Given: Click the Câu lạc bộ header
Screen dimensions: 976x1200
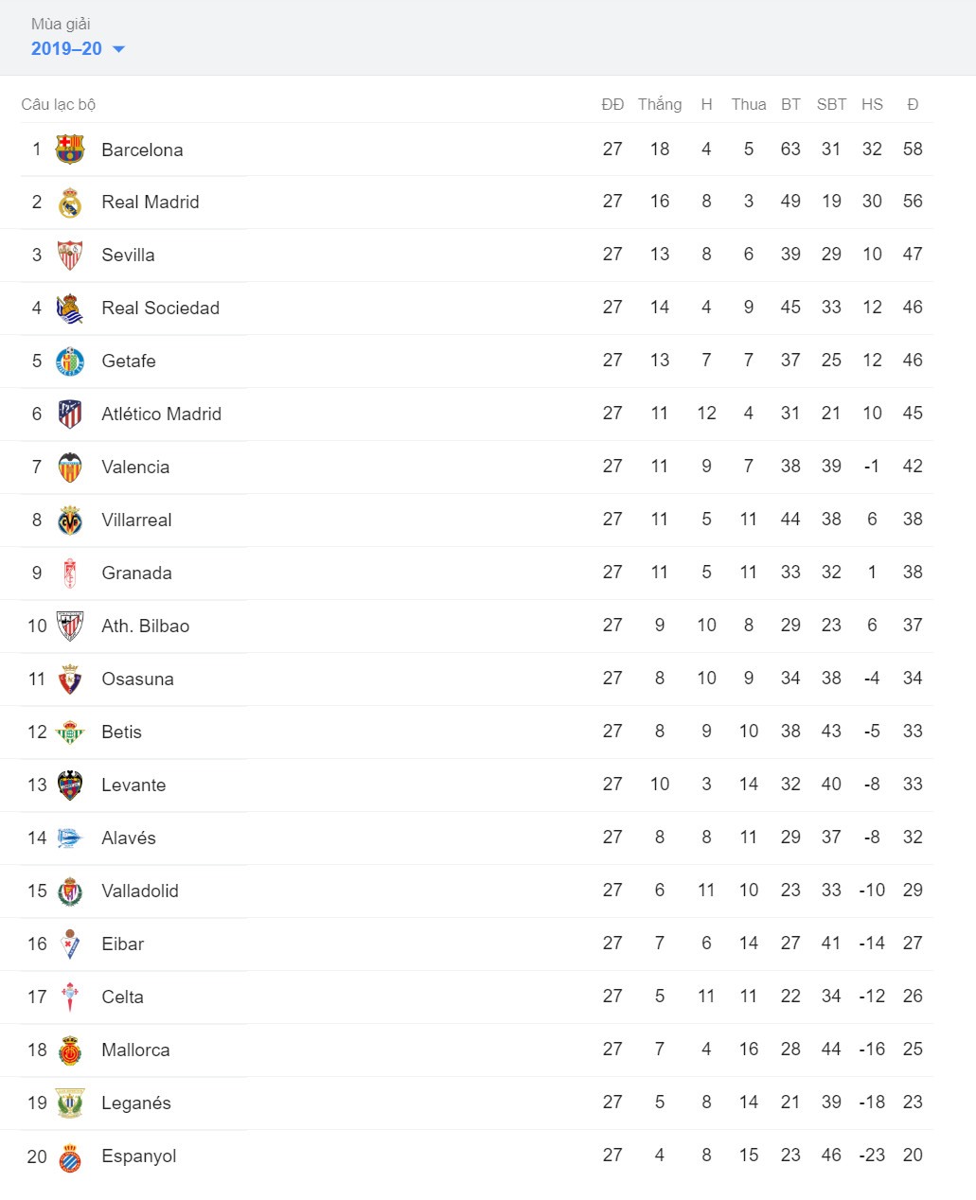Looking at the screenshot, I should 59,104.
